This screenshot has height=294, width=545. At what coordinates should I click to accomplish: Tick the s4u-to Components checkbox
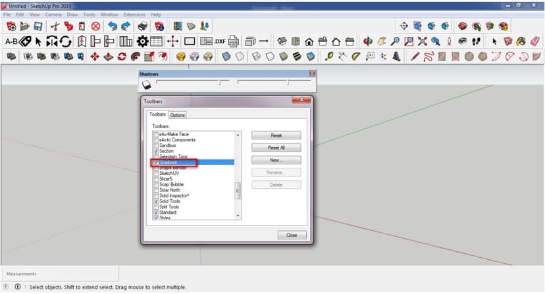tap(156, 140)
